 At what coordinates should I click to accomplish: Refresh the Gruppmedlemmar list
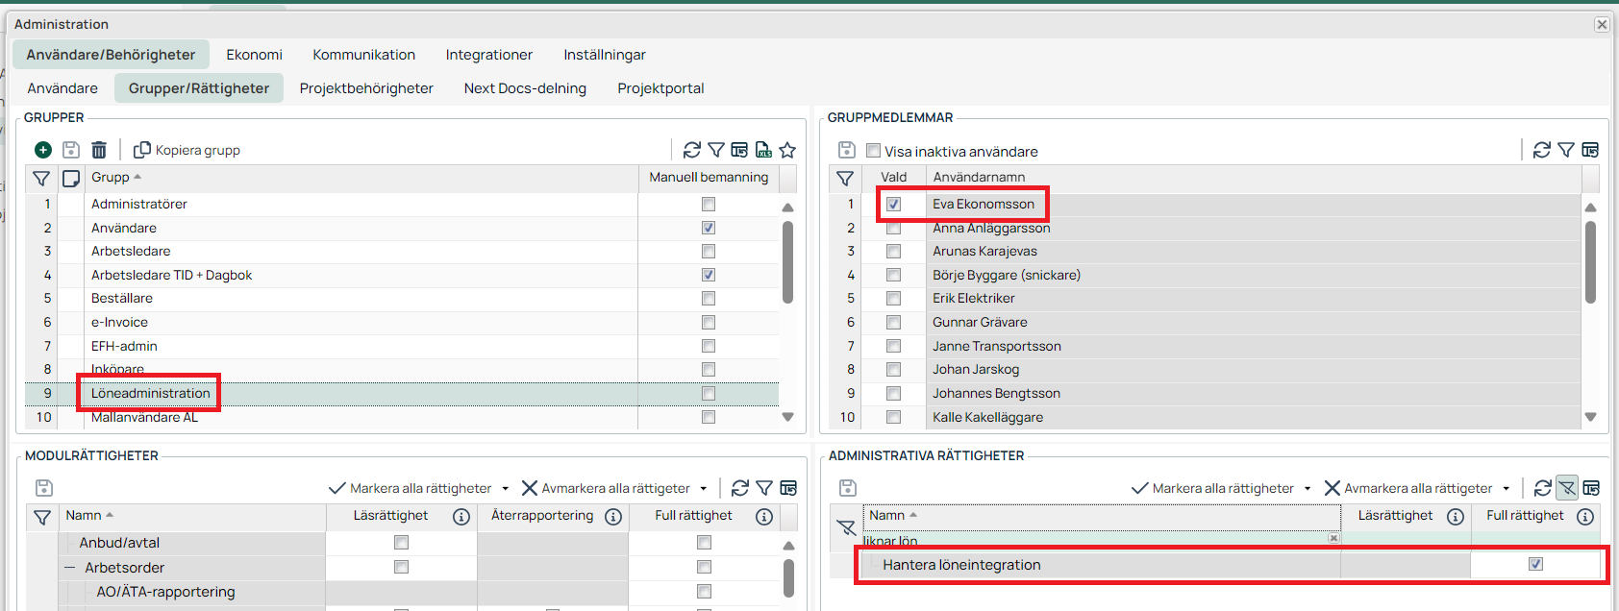[1542, 150]
